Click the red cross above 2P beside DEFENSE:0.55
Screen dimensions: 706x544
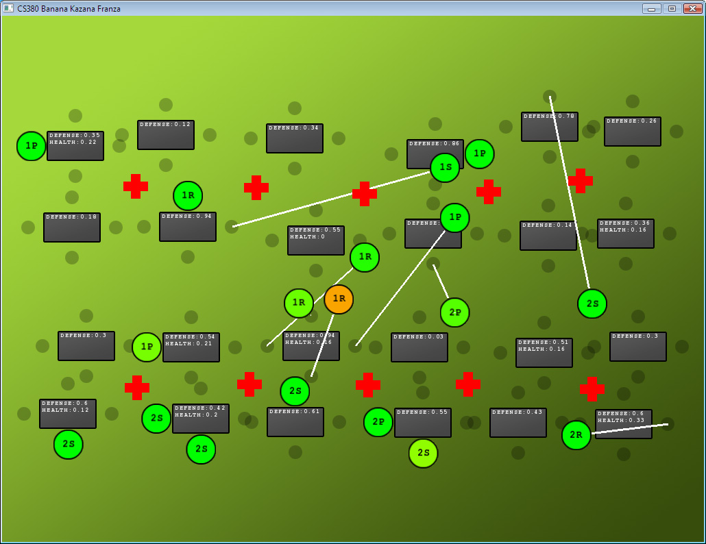tap(368, 385)
